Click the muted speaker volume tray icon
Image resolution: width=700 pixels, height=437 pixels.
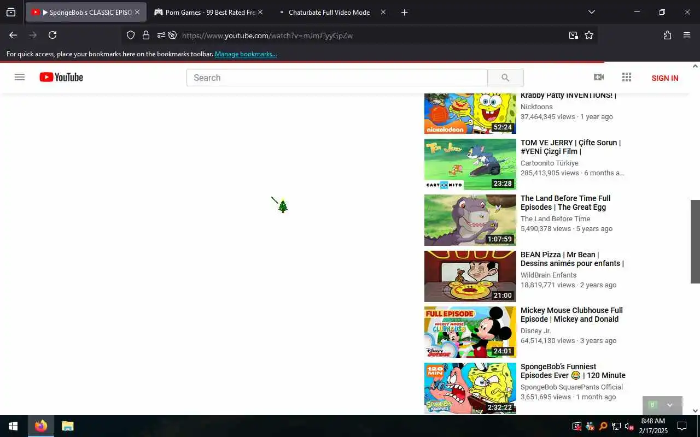click(x=629, y=426)
